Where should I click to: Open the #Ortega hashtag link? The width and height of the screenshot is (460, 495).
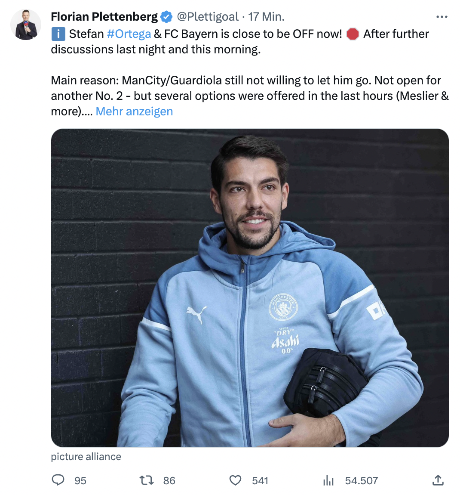click(x=129, y=34)
